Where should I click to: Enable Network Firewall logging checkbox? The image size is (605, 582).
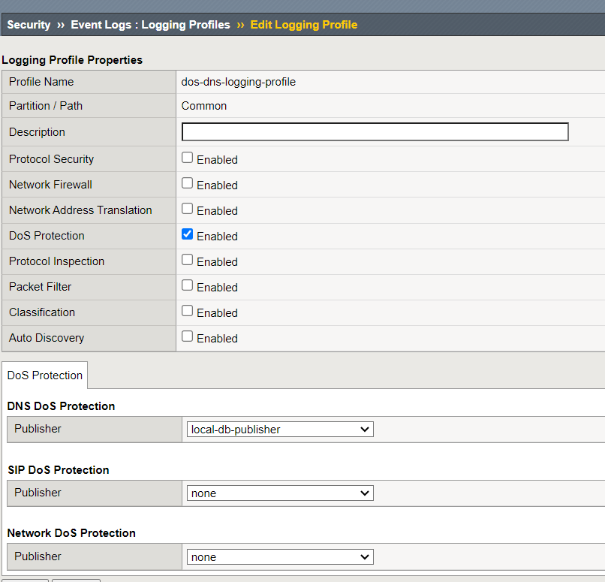coord(188,184)
